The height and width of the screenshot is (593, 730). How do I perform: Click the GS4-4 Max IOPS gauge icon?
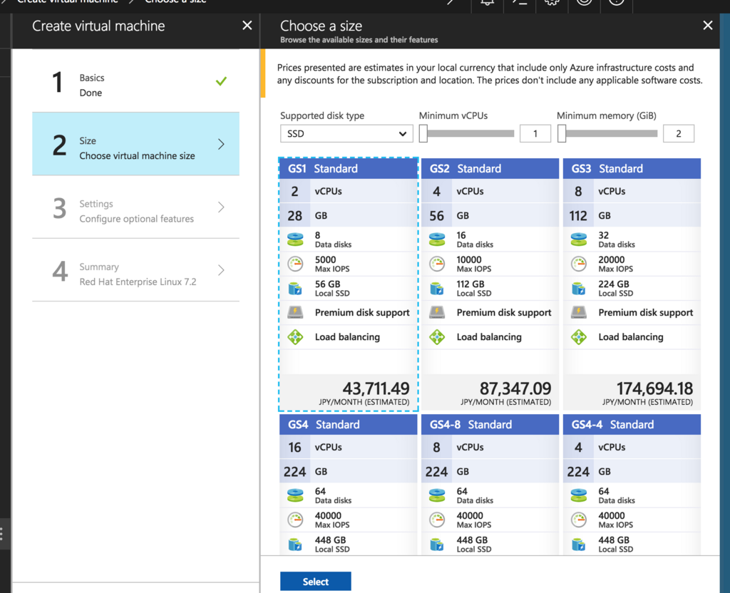[x=579, y=520]
